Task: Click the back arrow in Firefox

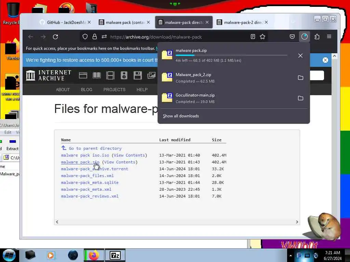Action: (x=31, y=37)
